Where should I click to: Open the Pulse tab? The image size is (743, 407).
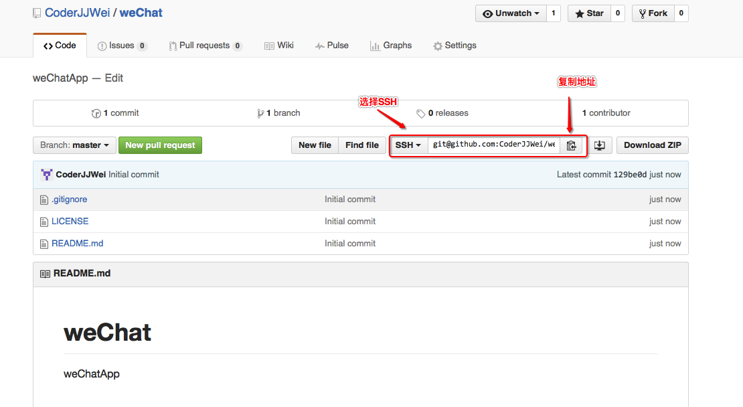[x=332, y=46]
